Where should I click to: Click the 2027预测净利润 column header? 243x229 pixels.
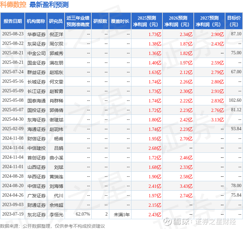209,21
